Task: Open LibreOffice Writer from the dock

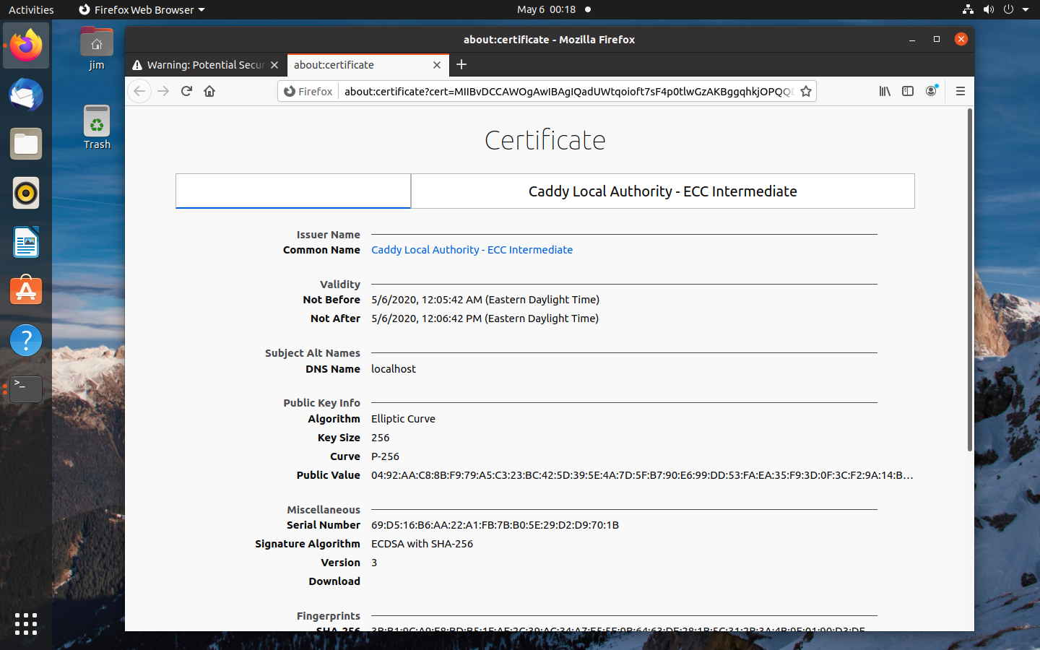Action: pos(26,242)
